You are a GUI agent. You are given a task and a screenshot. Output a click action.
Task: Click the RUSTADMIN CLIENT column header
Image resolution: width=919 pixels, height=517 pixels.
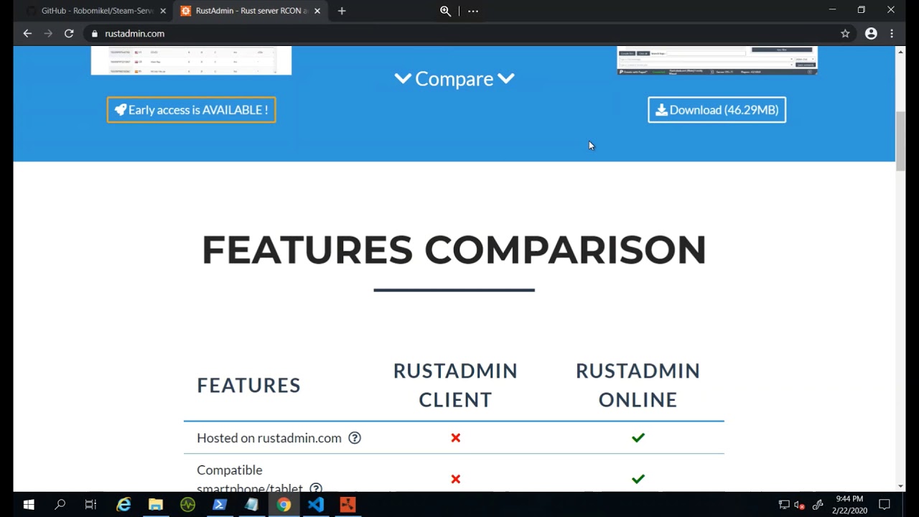click(x=455, y=386)
